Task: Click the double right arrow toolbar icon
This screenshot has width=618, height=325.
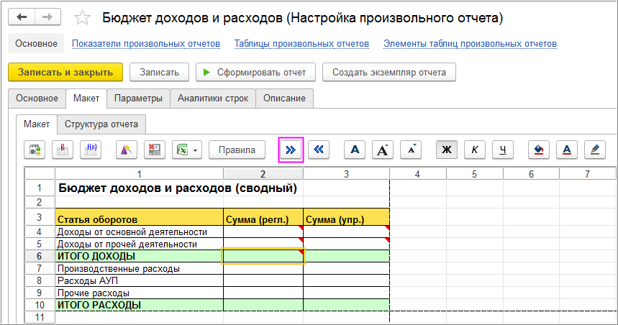Action: 290,150
